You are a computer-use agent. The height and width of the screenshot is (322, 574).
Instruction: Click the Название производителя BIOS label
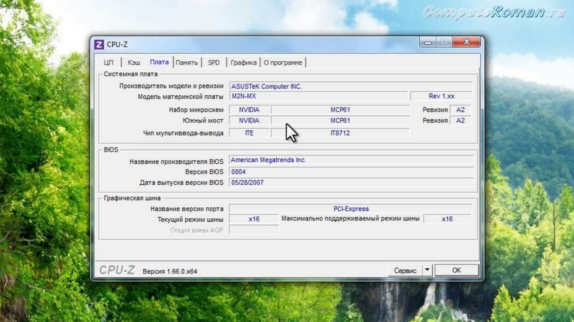(176, 161)
